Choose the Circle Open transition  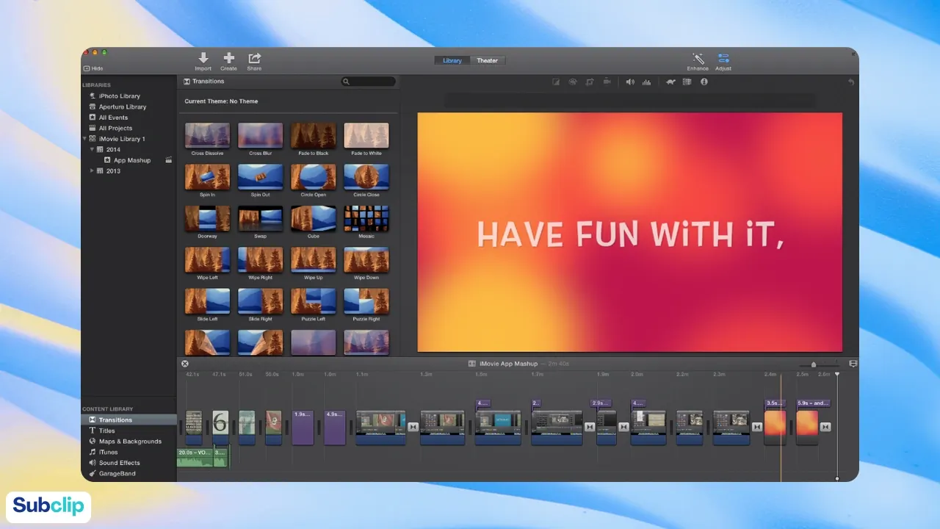click(x=314, y=177)
